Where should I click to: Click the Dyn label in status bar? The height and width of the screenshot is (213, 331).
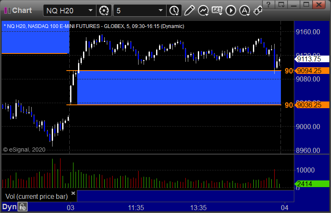point(10,207)
